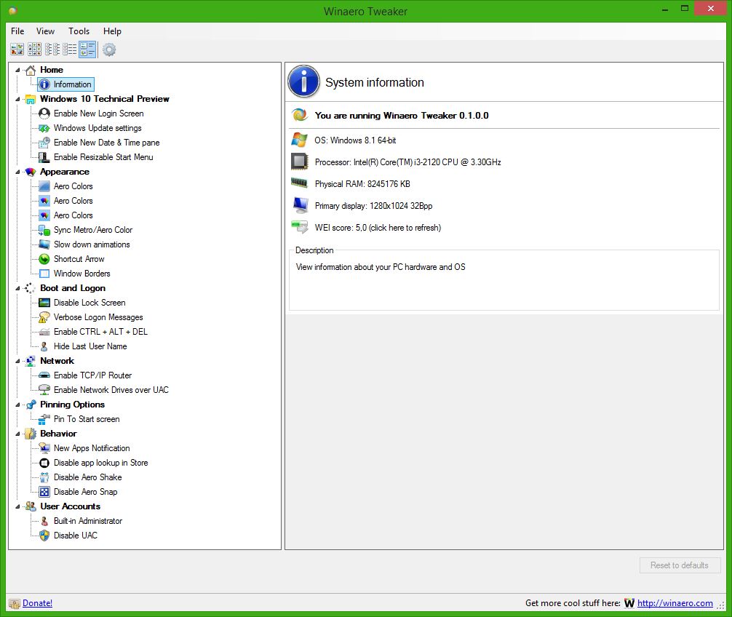Click the Disable UAC shield icon
Screen dimensions: 732x617
tap(44, 536)
